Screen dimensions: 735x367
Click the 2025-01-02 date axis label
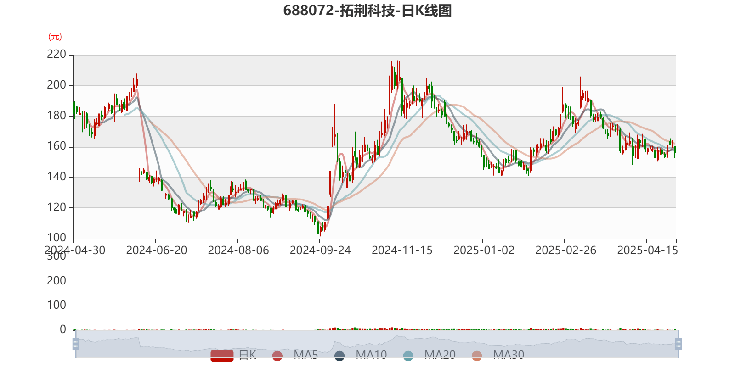click(x=484, y=250)
